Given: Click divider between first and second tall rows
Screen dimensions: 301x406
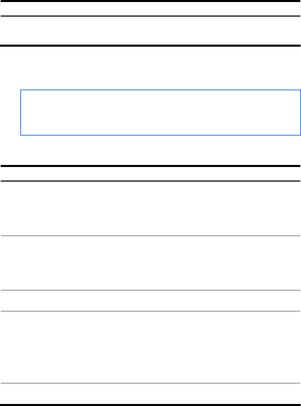Looking at the screenshot, I should [150, 236].
